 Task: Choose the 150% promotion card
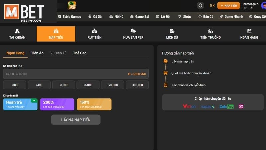(x=94, y=104)
